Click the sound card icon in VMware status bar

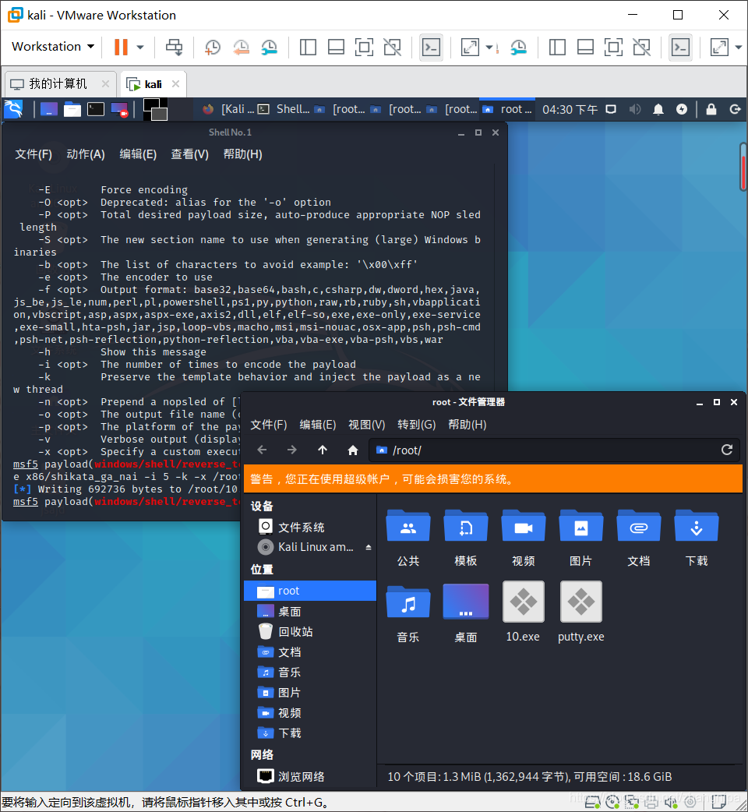[671, 802]
